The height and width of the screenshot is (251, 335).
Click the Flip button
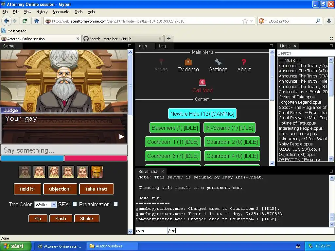click(x=38, y=218)
